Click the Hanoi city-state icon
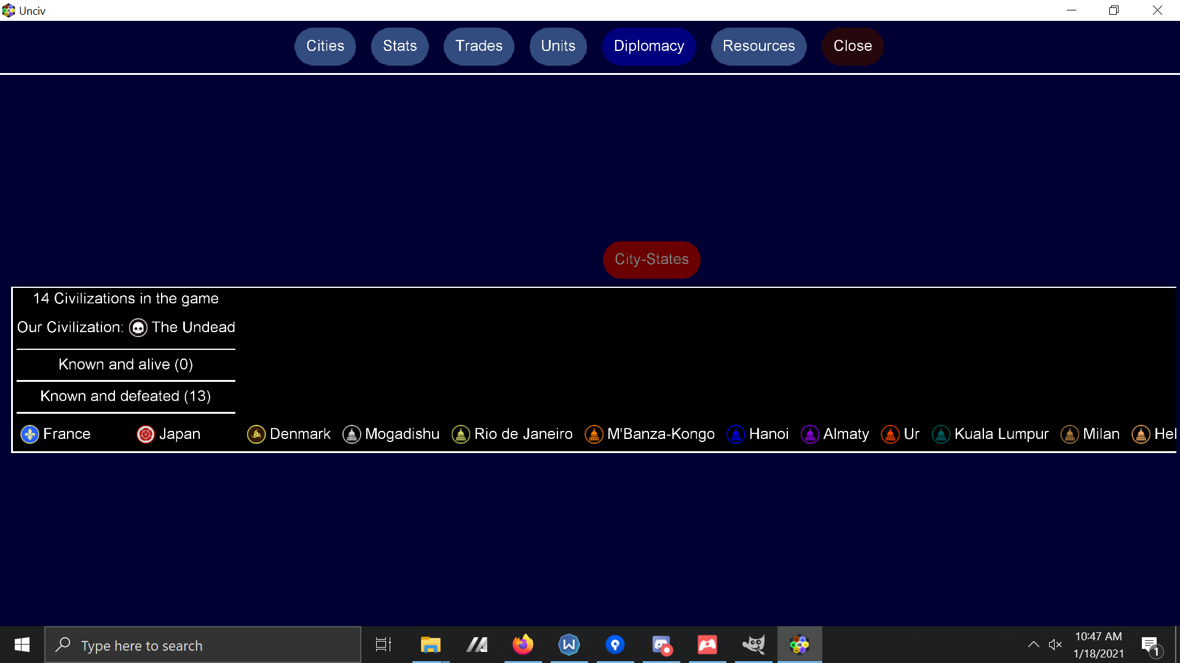This screenshot has height=663, width=1180. [735, 434]
